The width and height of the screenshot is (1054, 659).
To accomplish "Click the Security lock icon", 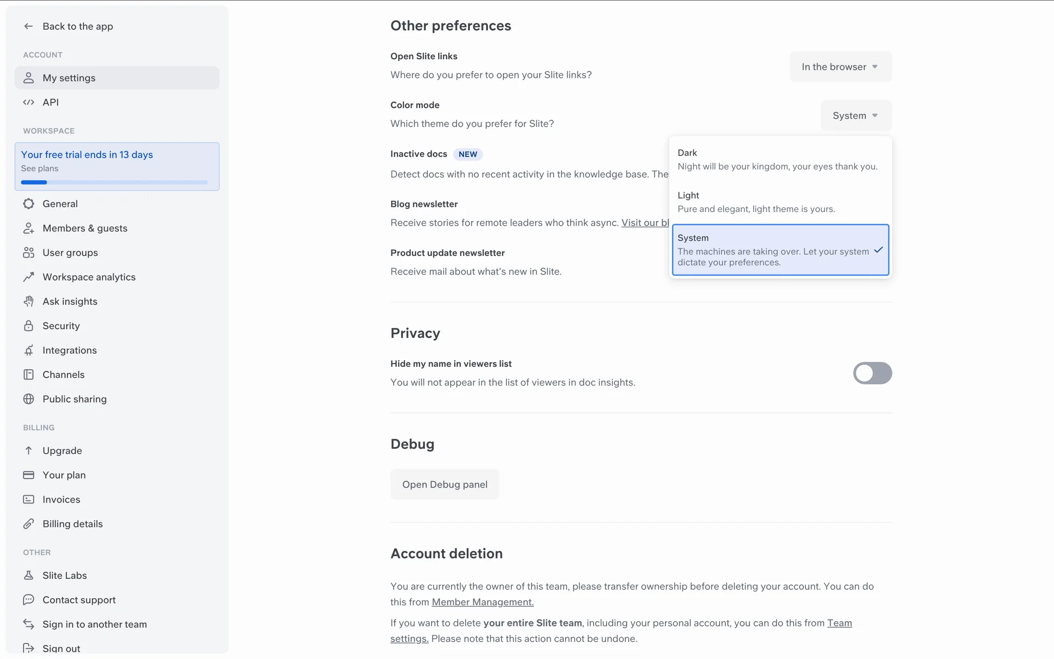I will (x=29, y=326).
